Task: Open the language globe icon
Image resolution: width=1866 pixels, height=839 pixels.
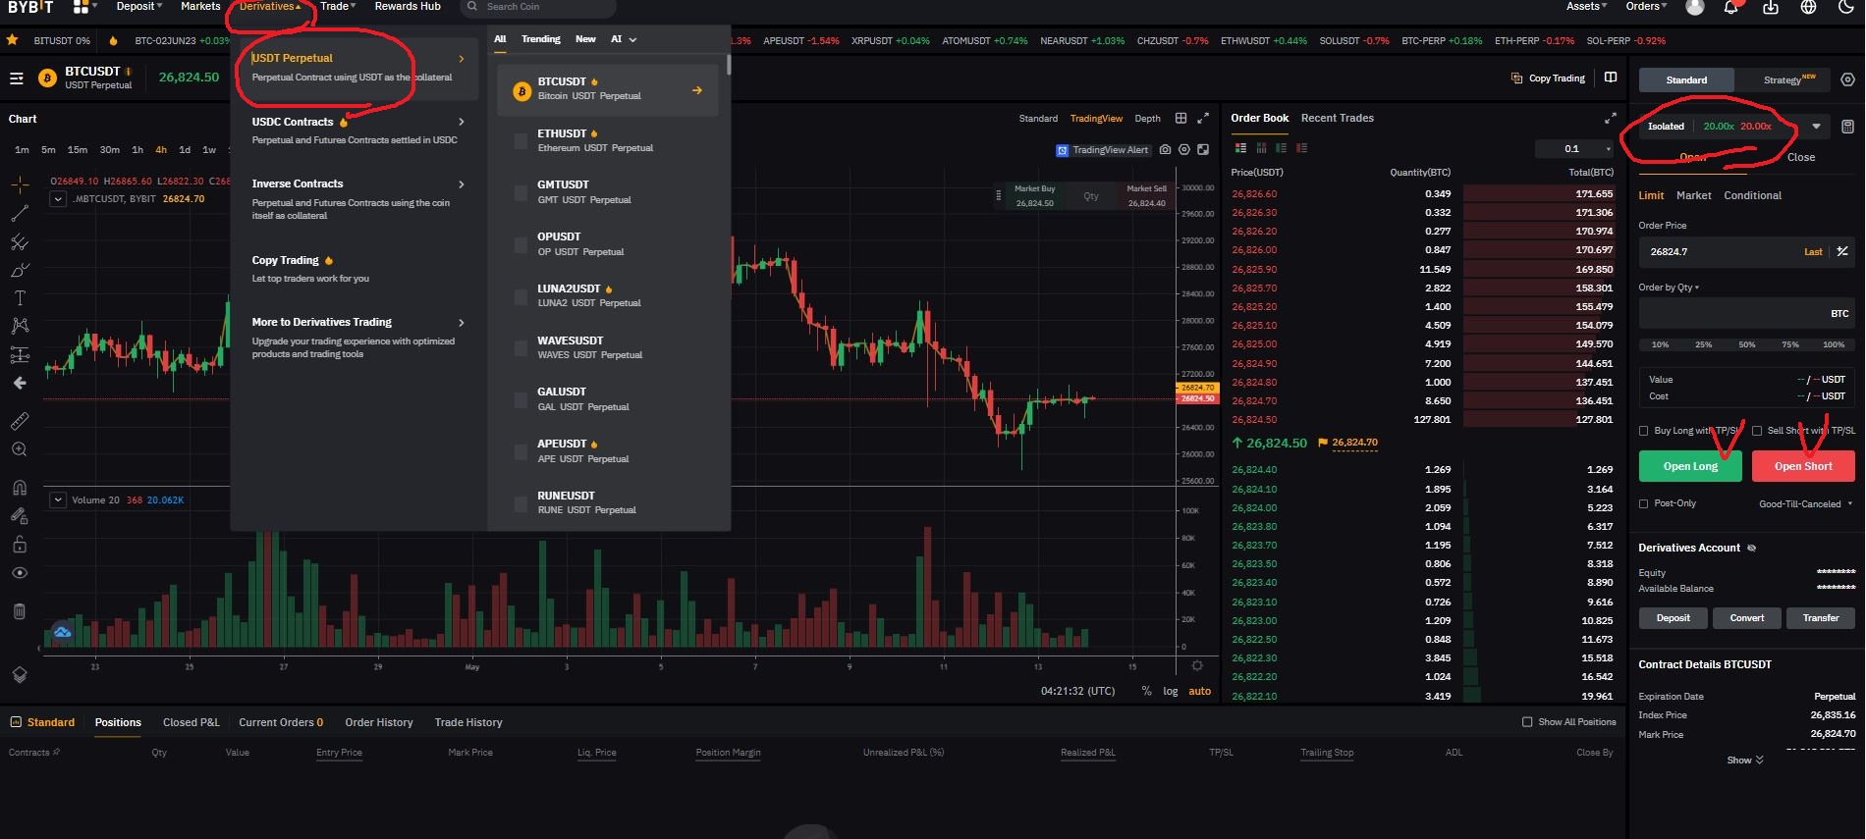Action: coord(1808,7)
